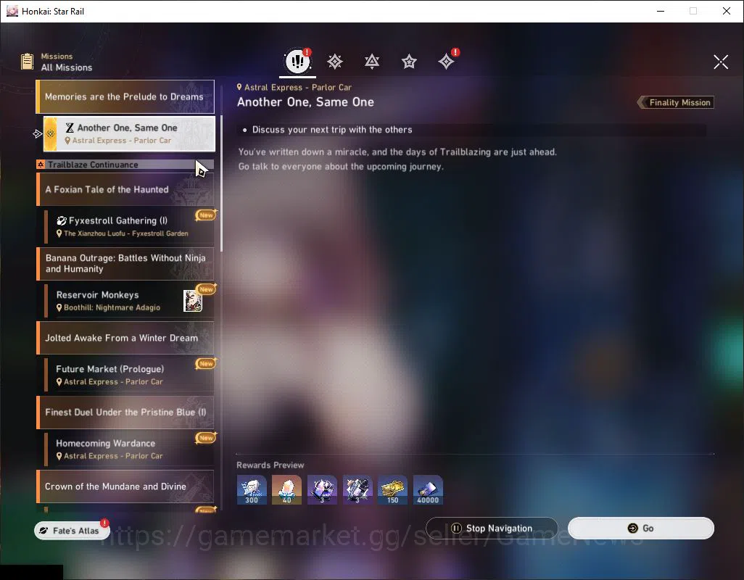Image resolution: width=744 pixels, height=580 pixels.
Task: Expand Memories are the Prelude to Dreams
Action: (125, 96)
